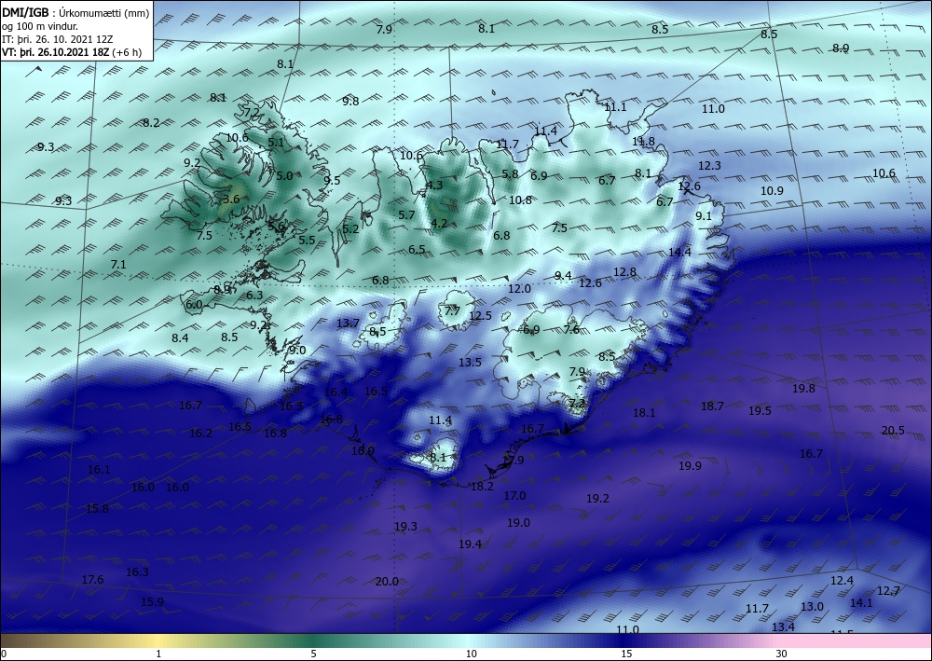Click the 12.3 value on the map

709,166
